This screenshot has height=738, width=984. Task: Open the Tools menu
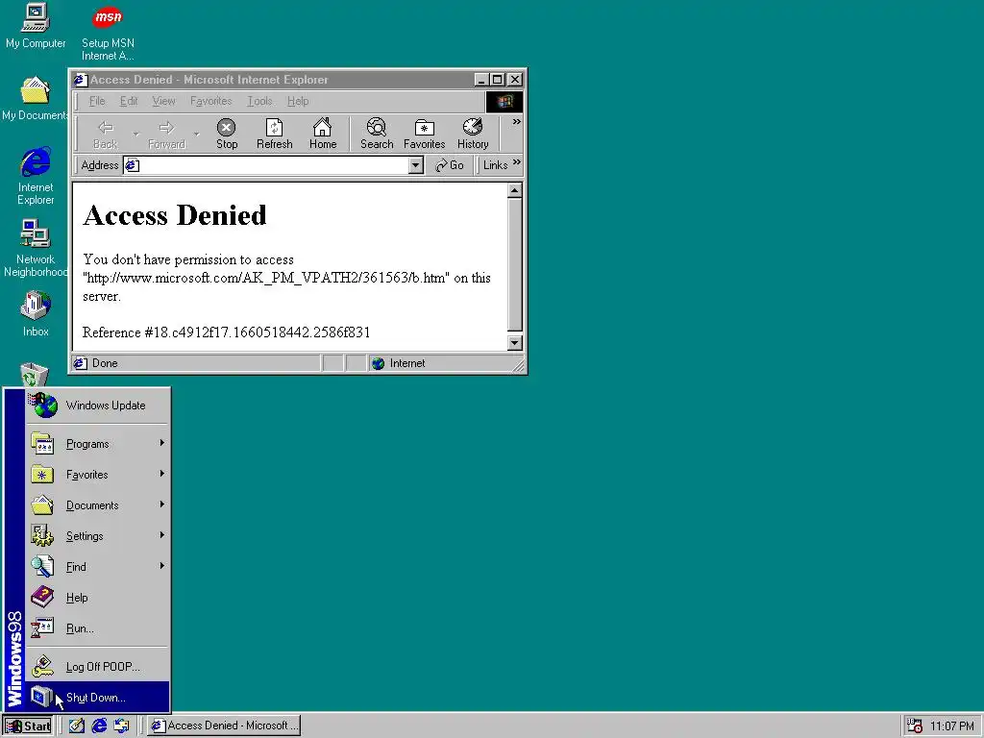point(259,101)
